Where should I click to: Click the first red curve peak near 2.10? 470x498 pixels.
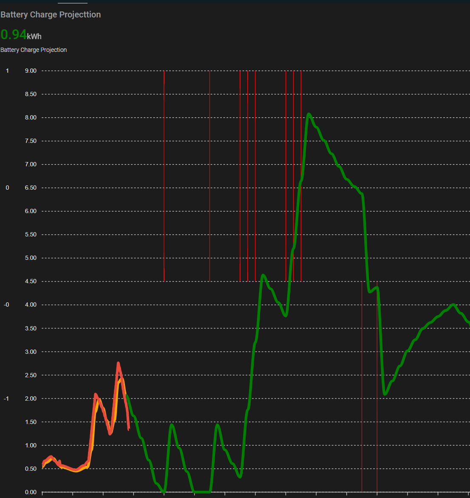(x=95, y=394)
